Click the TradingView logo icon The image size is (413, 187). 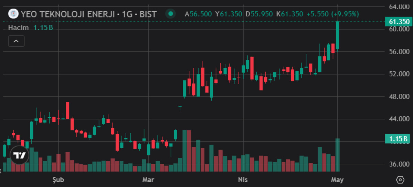click(x=19, y=155)
